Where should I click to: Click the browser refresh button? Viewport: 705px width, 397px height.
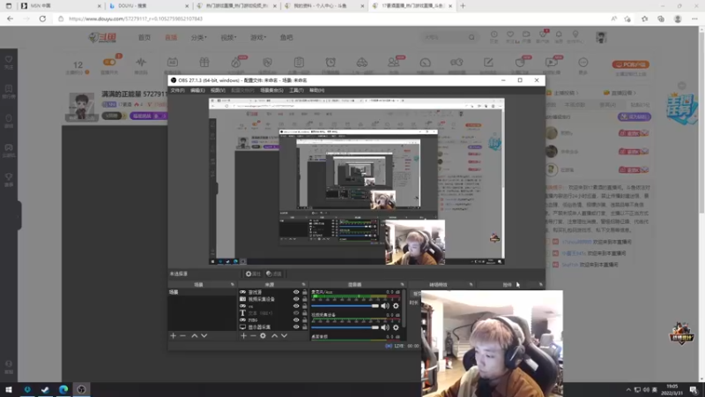point(42,19)
